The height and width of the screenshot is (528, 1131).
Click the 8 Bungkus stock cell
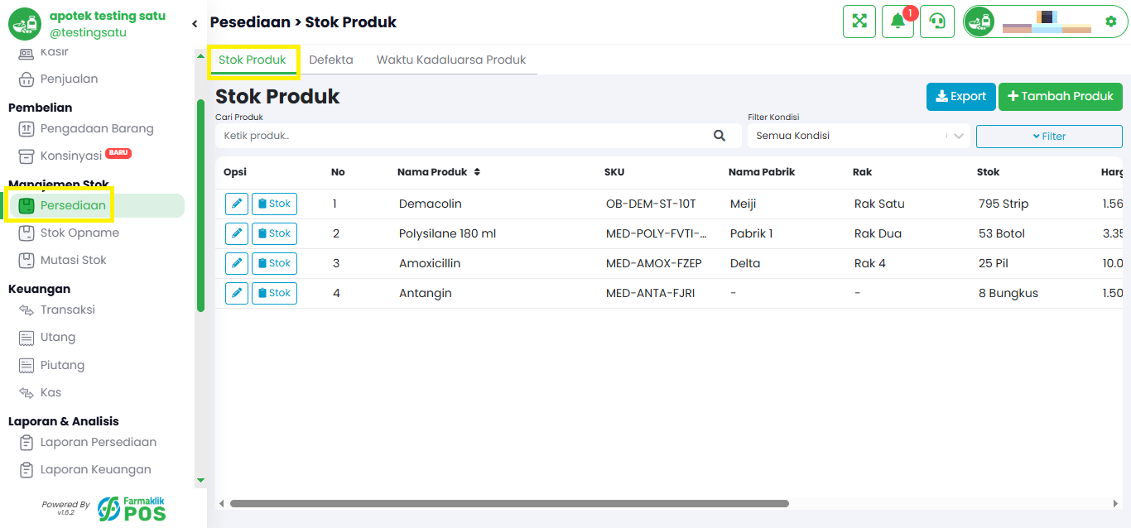1008,293
